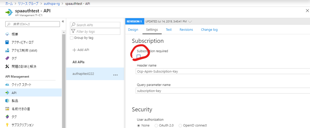Click the アクセス制御 (IAM) people icon
This screenshot has width=310, height=128.
point(7,50)
